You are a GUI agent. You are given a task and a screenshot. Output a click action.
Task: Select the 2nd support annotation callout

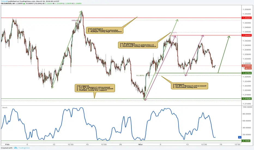point(95,88)
